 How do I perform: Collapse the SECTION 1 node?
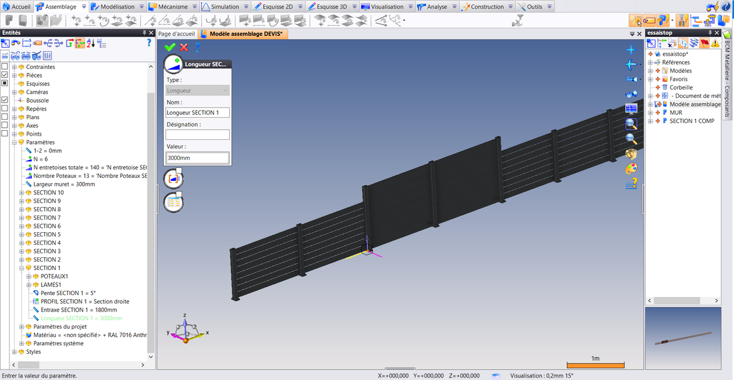(21, 268)
